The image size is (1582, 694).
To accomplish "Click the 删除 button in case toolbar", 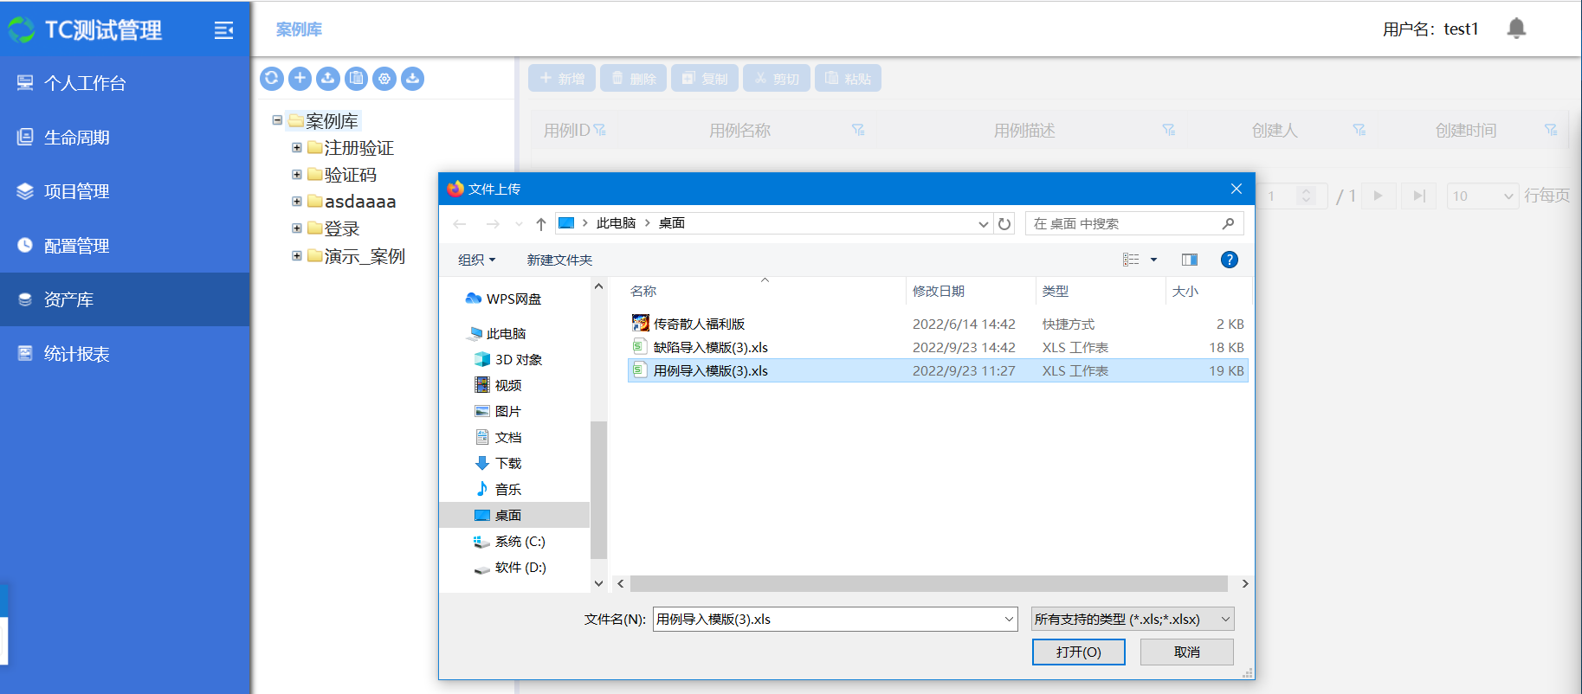I will [634, 79].
